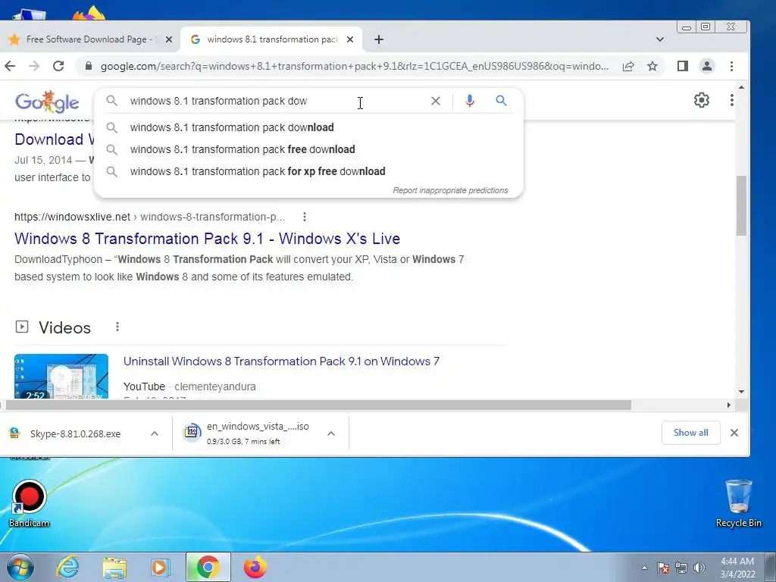
Task: Bookmark this page with the star
Action: pyautogui.click(x=652, y=66)
